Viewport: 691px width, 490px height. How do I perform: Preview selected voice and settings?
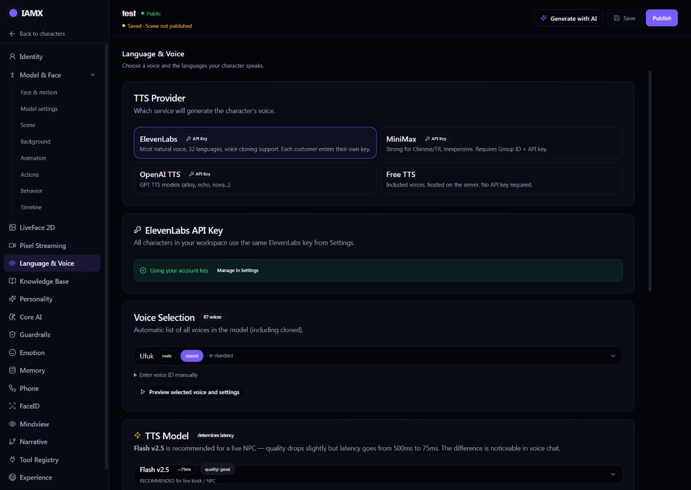pos(189,392)
